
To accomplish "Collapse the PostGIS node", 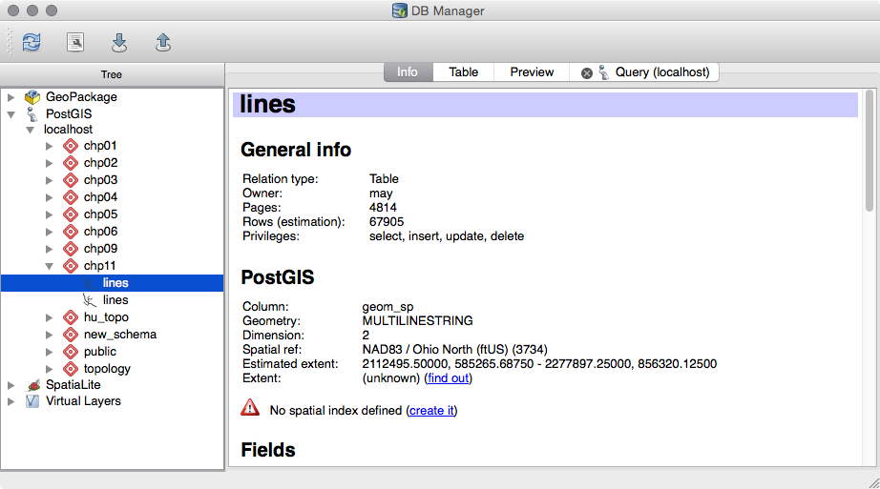I will (x=10, y=113).
